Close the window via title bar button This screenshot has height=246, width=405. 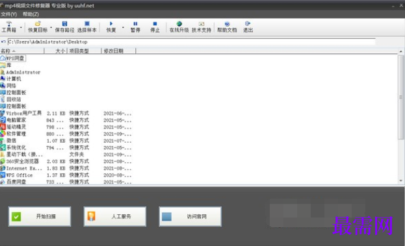coord(401,5)
